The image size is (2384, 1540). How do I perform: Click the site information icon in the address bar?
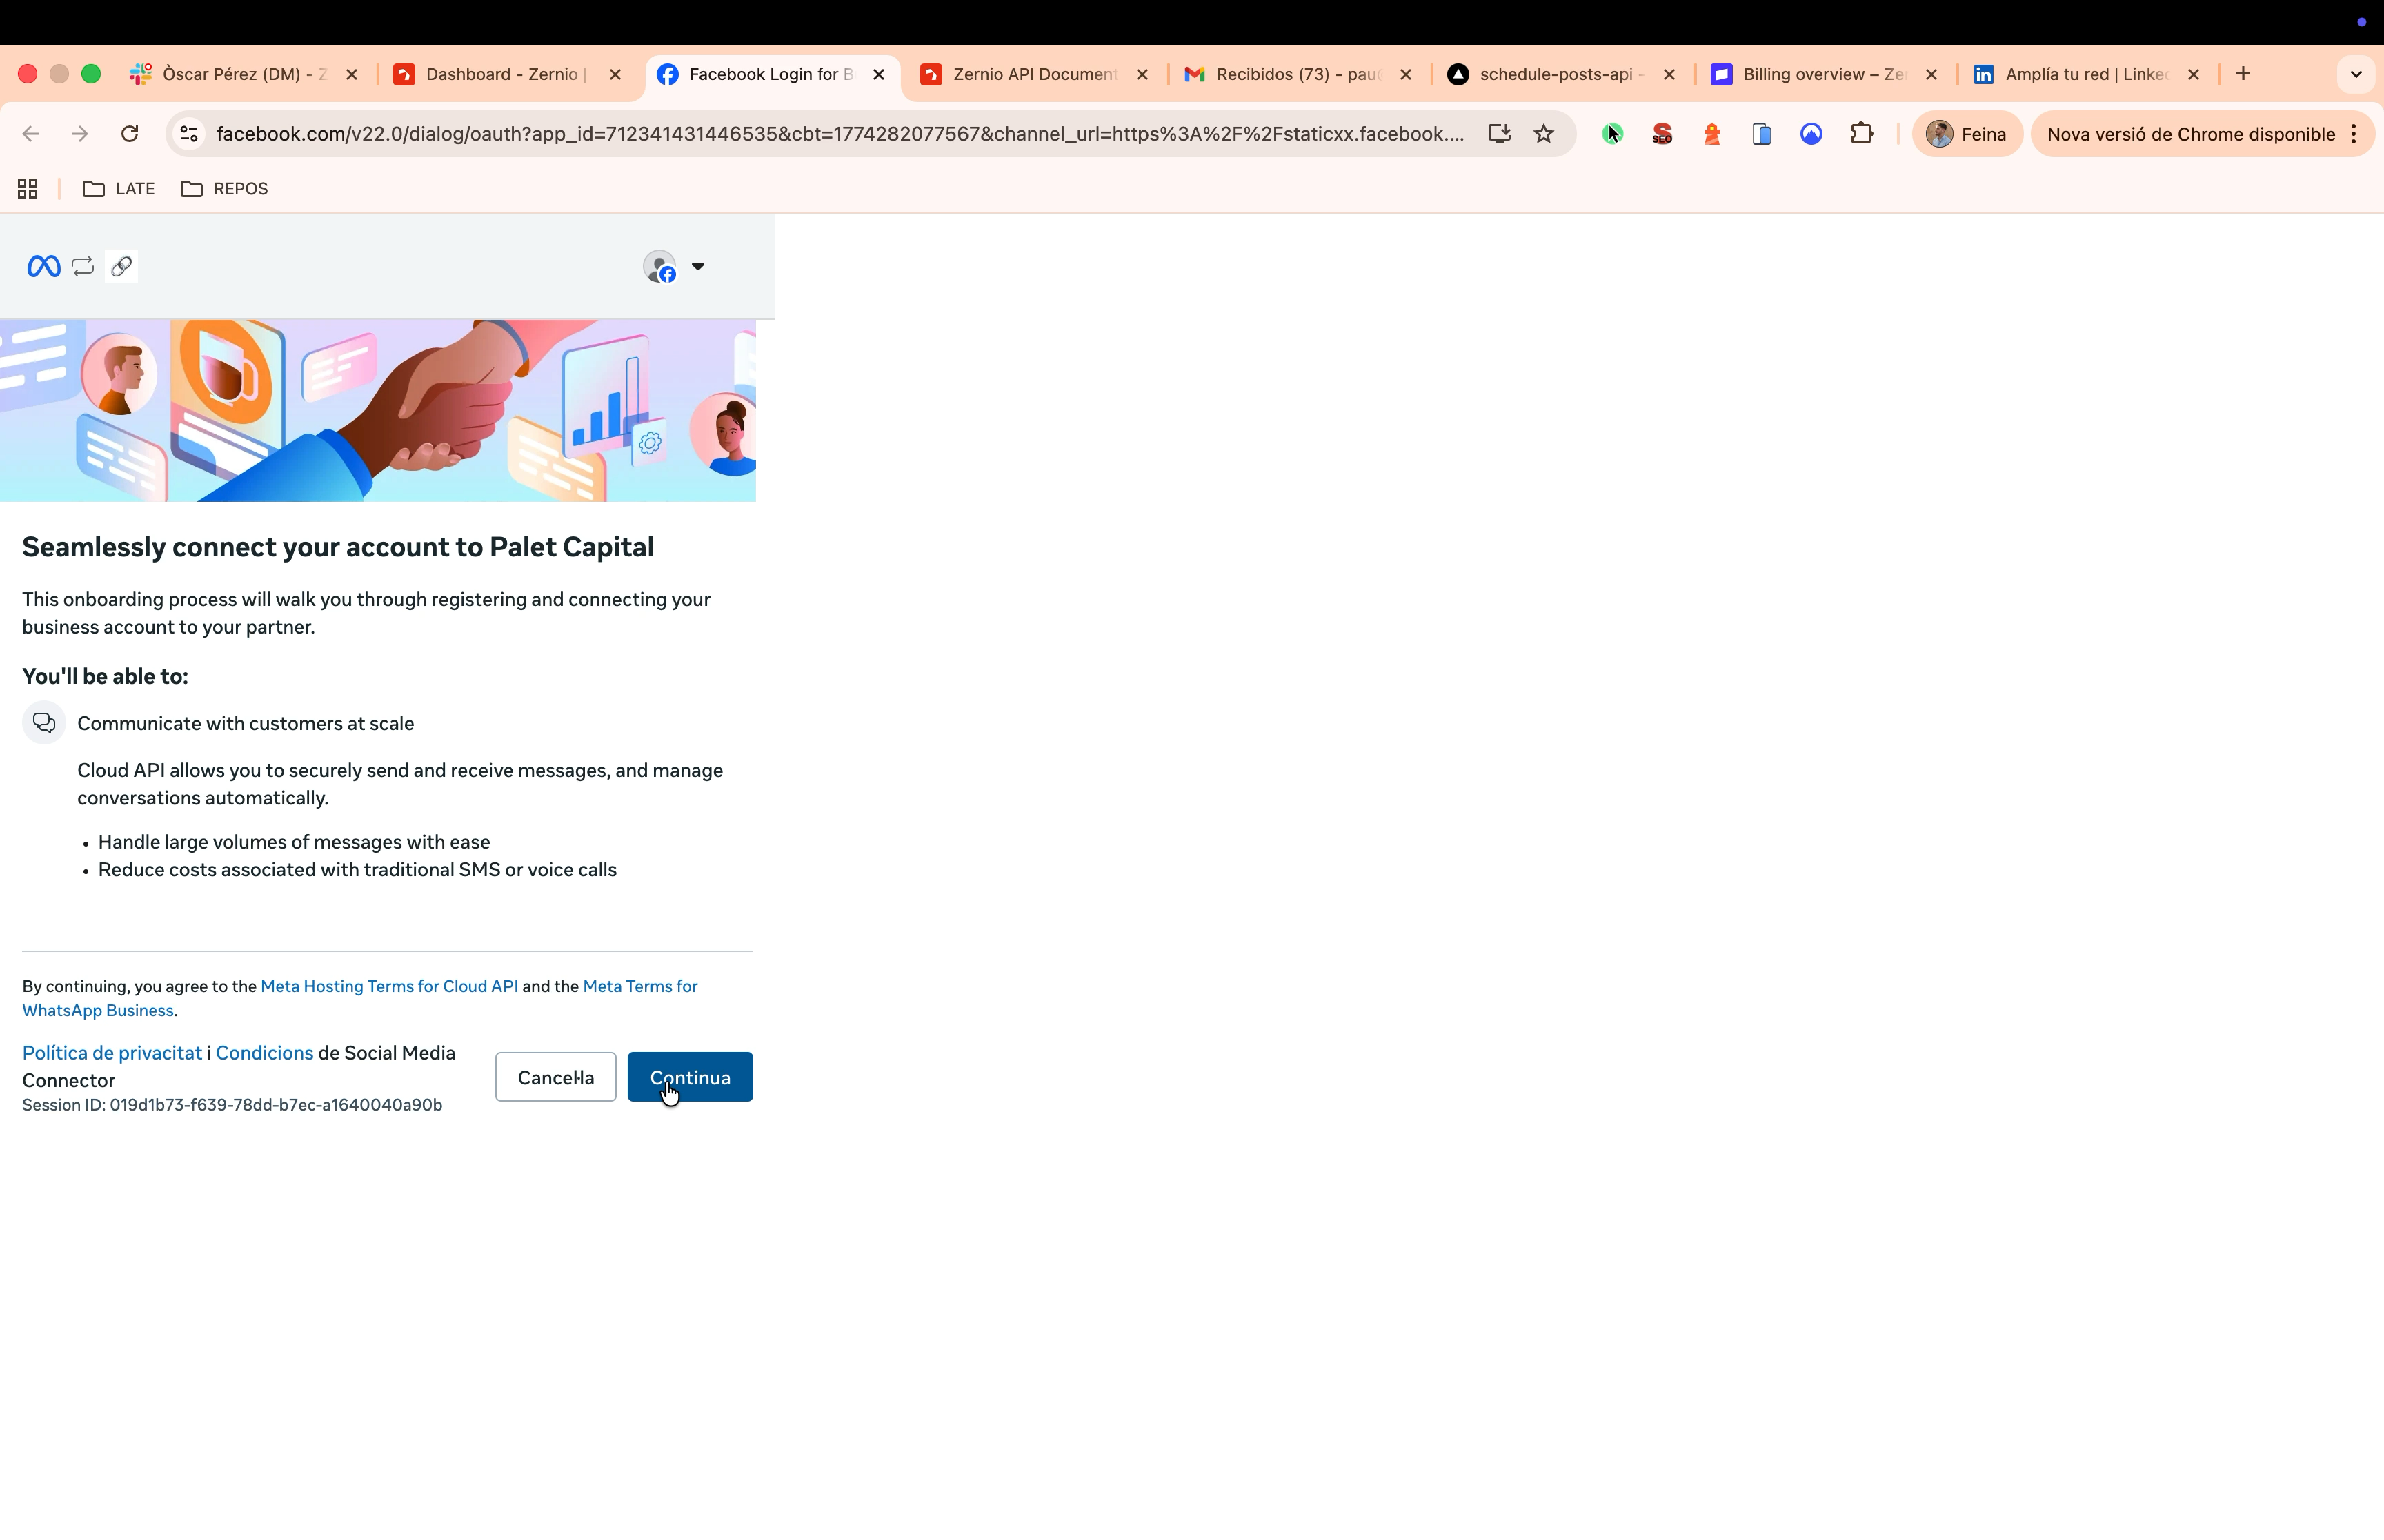(189, 133)
